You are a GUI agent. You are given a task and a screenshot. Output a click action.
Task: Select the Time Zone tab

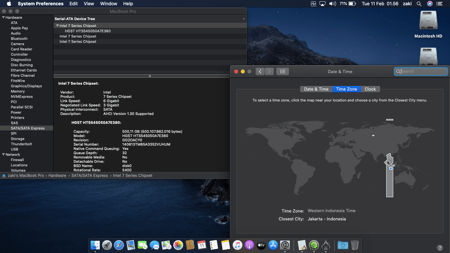pos(347,89)
